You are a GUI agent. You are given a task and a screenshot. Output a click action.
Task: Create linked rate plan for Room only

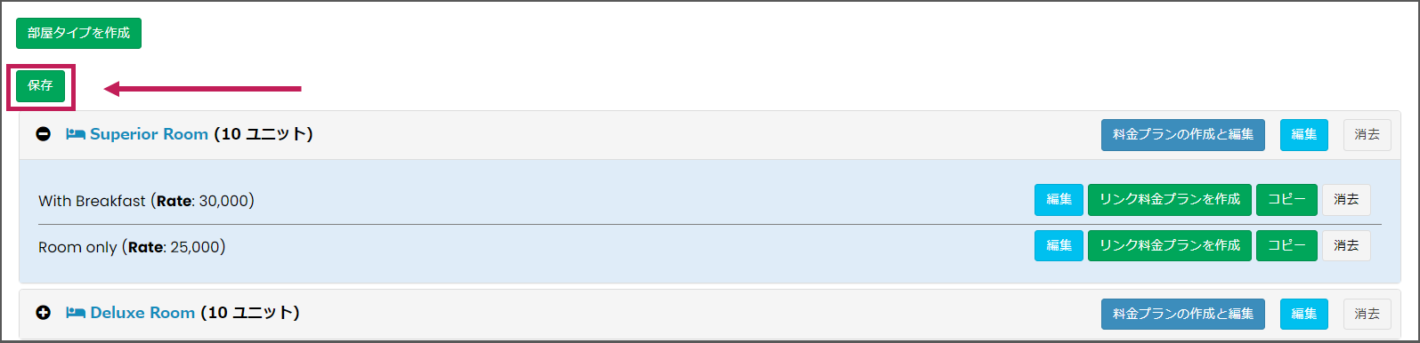point(1170,246)
